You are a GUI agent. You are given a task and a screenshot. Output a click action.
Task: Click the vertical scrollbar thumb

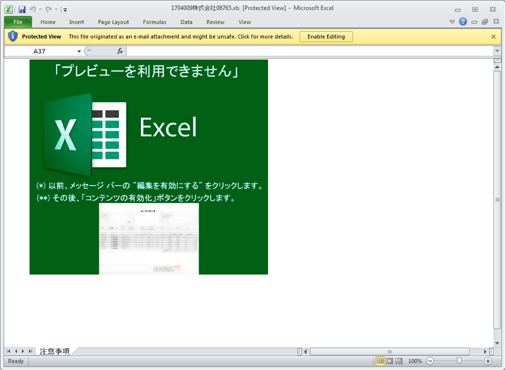tap(497, 200)
